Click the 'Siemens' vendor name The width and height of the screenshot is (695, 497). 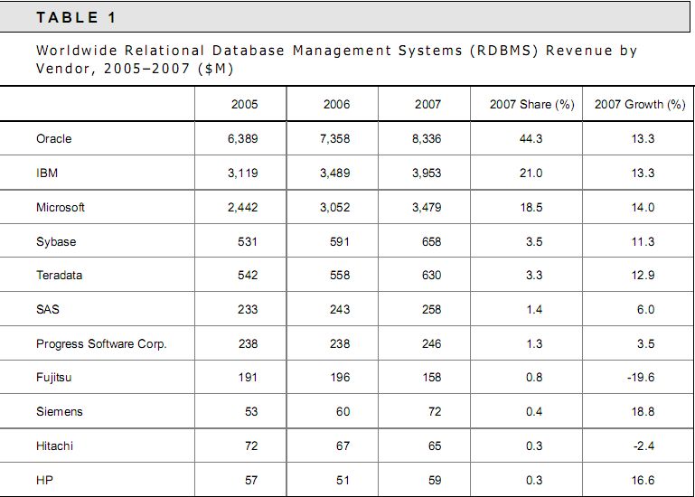click(60, 411)
